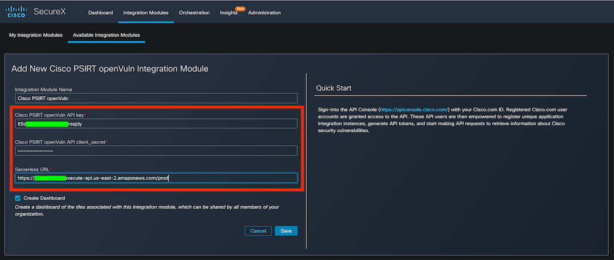Click the Serverless URL label
This screenshot has width=614, height=260.
33,170
